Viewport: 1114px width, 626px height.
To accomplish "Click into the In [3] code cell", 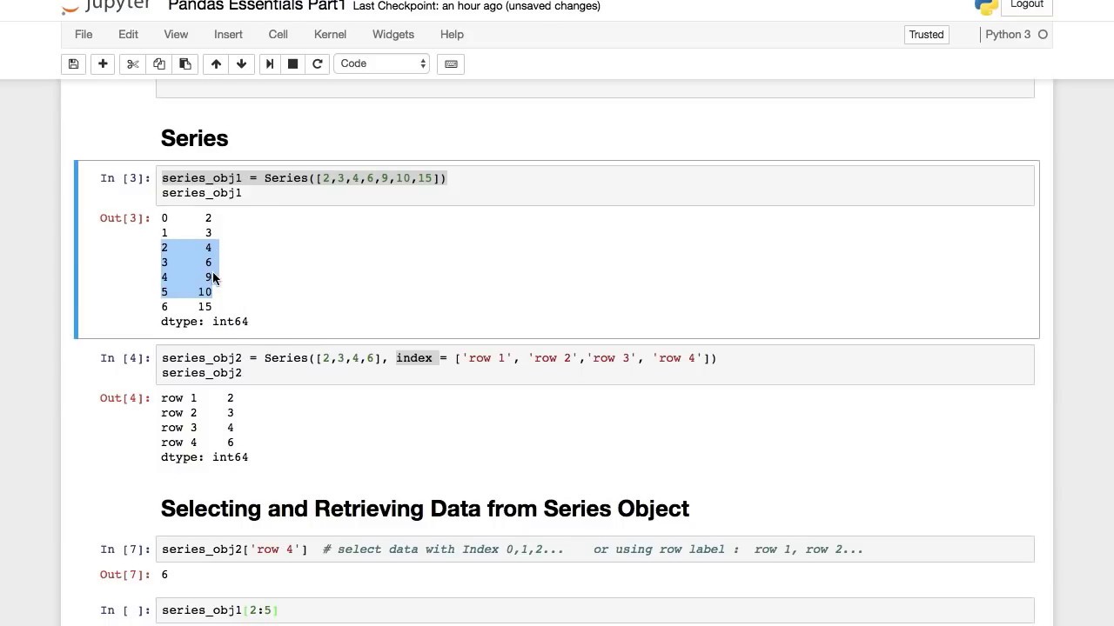I will [595, 185].
